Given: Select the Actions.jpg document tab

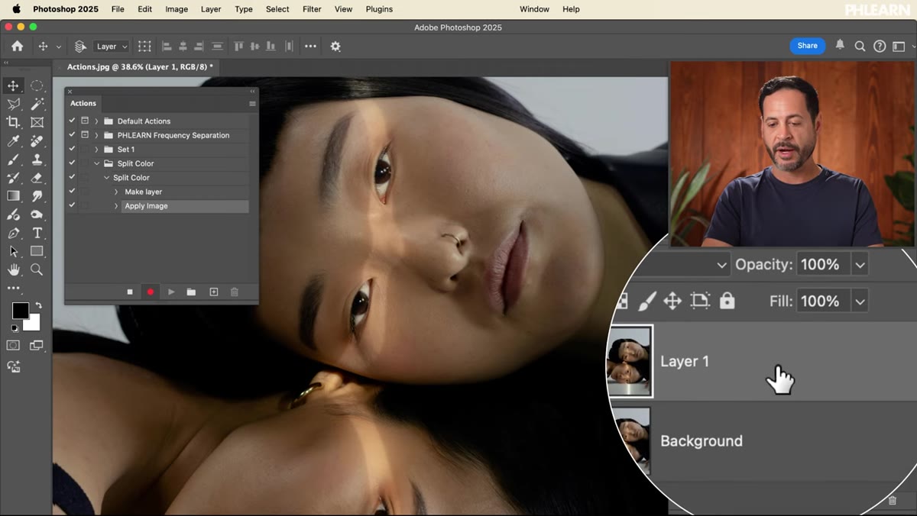Looking at the screenshot, I should [x=139, y=67].
